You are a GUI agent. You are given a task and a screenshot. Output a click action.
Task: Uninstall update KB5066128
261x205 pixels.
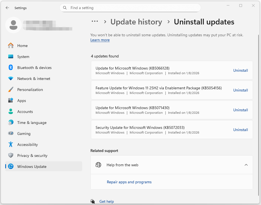coord(240,70)
